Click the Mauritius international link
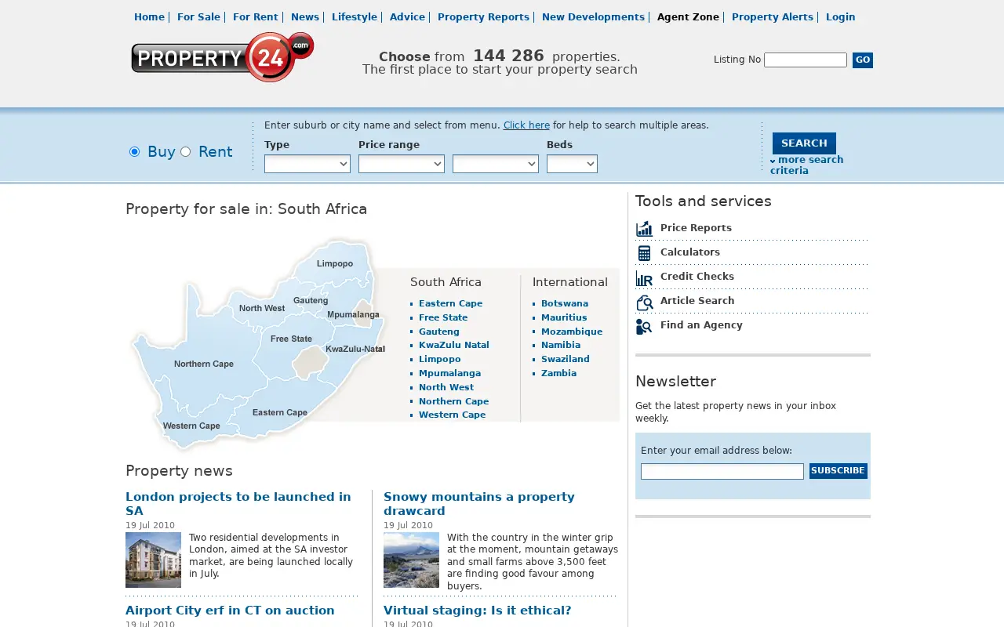Image resolution: width=1004 pixels, height=627 pixels. pos(564,317)
